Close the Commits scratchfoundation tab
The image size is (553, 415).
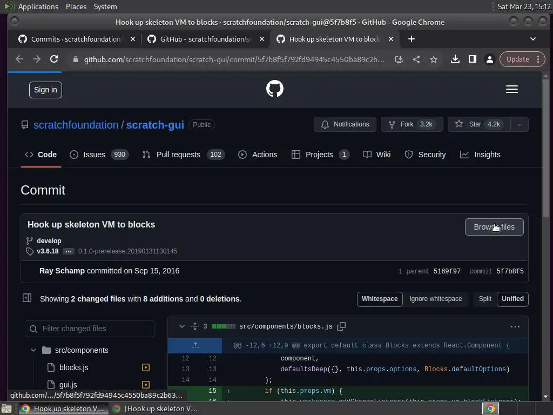[x=133, y=39]
